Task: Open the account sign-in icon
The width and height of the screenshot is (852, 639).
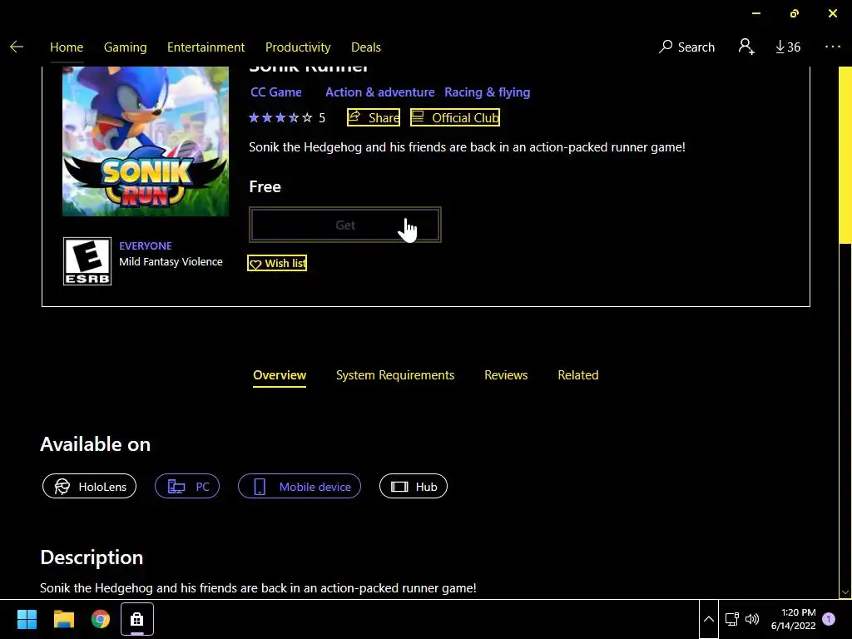Action: click(746, 47)
